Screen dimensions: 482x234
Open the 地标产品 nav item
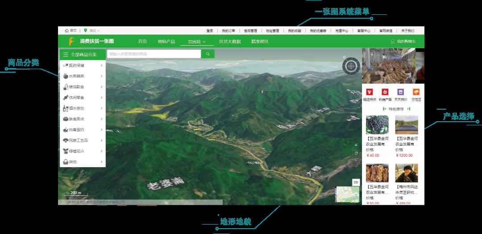point(166,41)
